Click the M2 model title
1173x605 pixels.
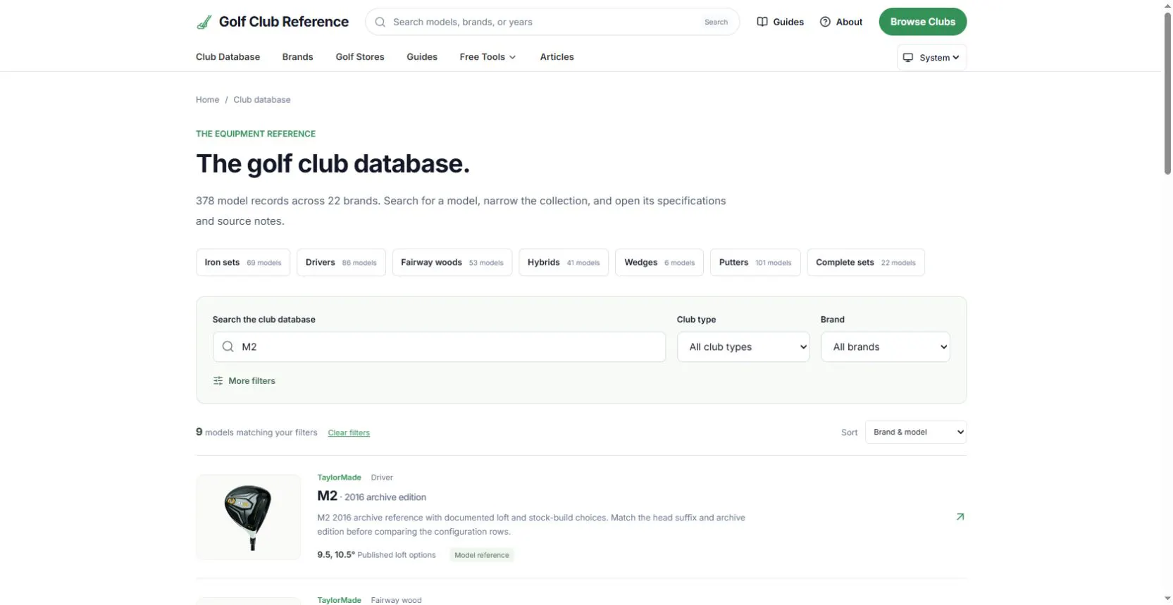pos(328,496)
